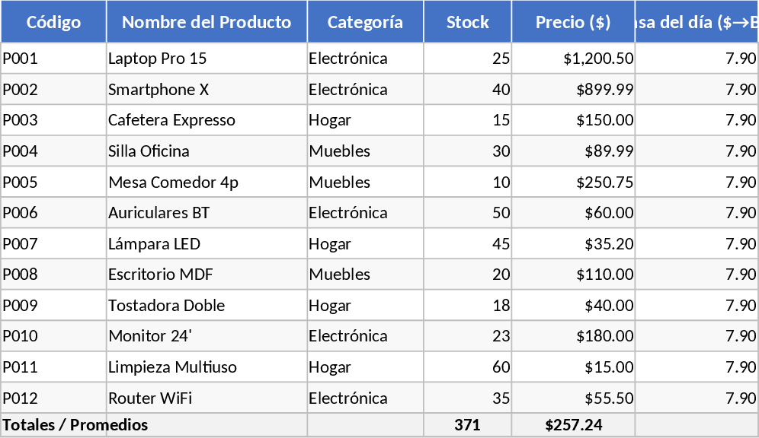The height and width of the screenshot is (438, 759).
Task: Select the Laptop Pro 15 cell
Action: pyautogui.click(x=207, y=59)
